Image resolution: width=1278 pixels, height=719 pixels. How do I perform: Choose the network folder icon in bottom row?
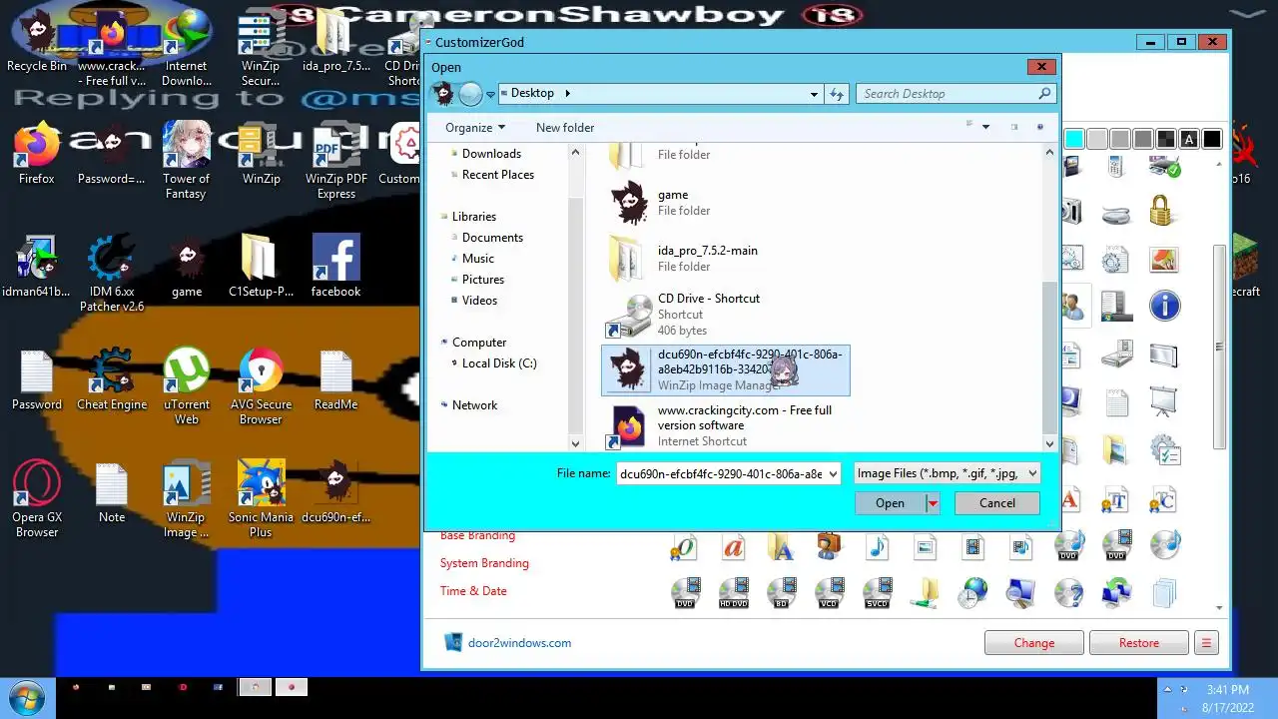click(x=926, y=593)
